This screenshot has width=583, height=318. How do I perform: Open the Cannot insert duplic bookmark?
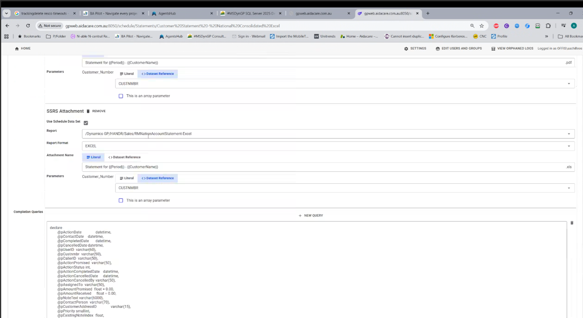point(404,36)
